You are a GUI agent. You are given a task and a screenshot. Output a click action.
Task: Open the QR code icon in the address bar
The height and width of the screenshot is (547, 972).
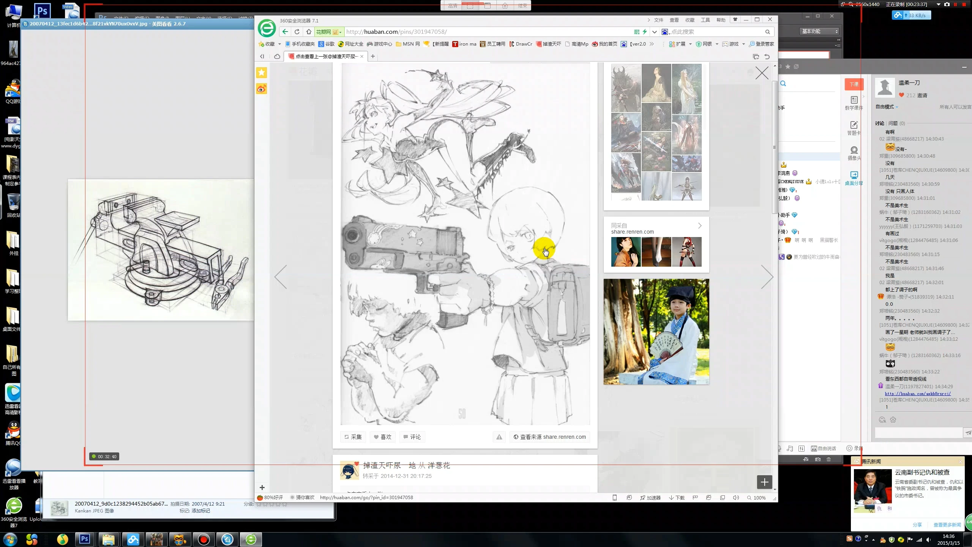coord(637,32)
